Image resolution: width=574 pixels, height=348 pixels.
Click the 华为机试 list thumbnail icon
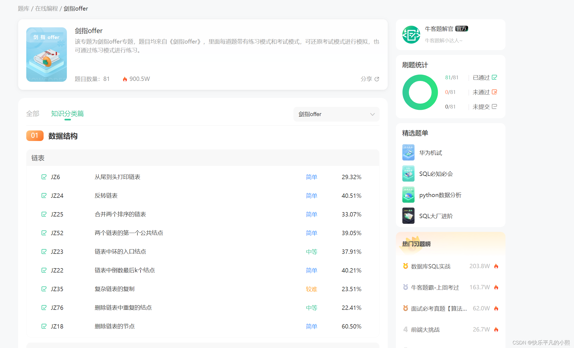pos(408,152)
